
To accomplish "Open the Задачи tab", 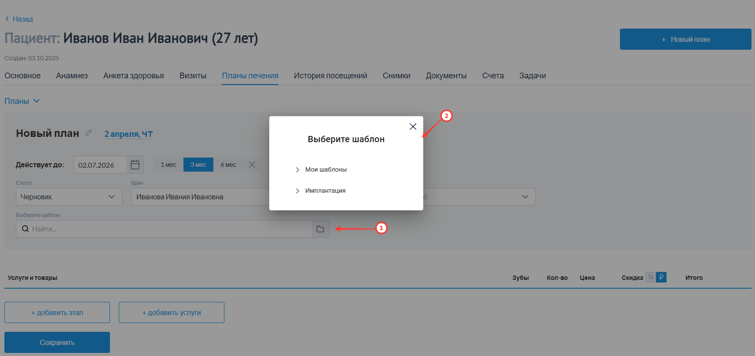I will [532, 76].
